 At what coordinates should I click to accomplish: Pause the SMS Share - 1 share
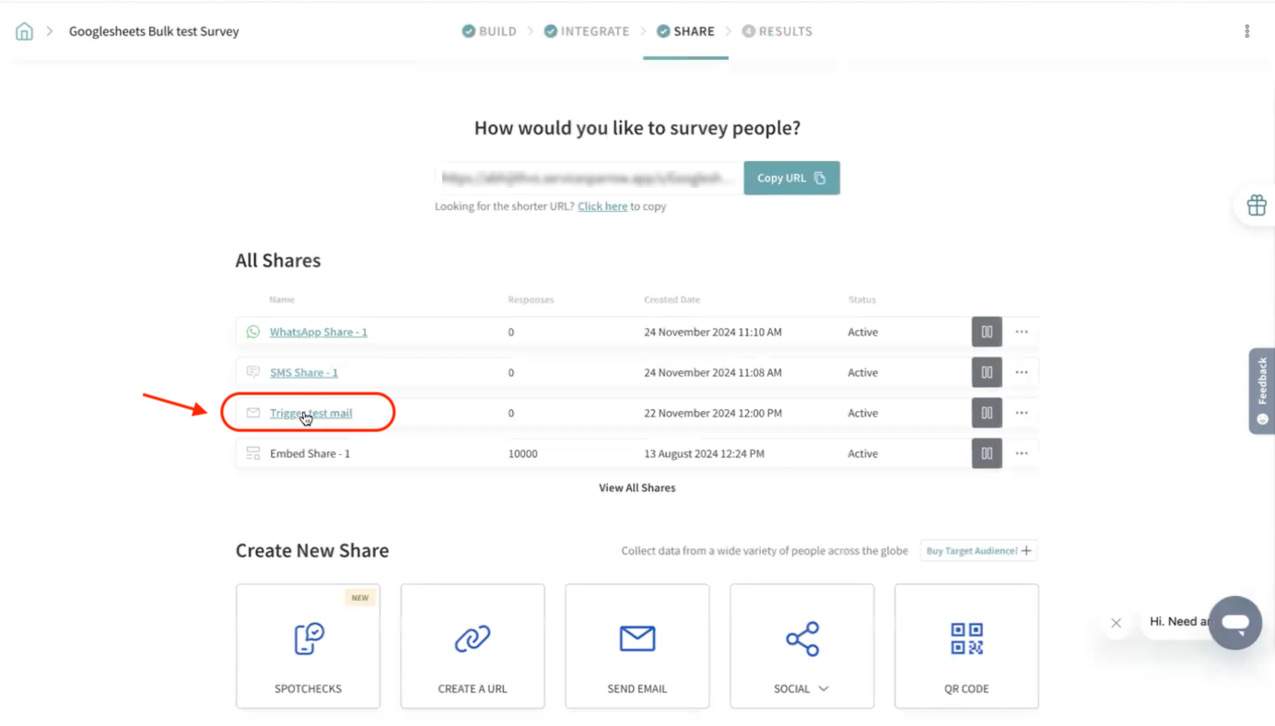point(987,372)
